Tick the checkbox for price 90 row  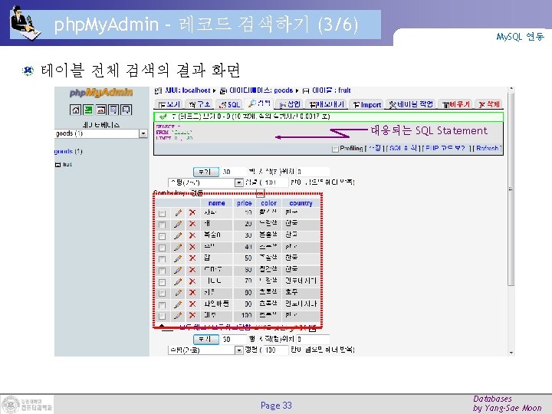point(162,305)
